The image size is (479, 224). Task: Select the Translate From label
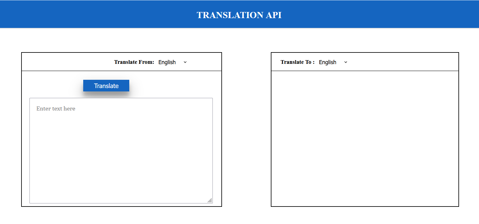[134, 62]
